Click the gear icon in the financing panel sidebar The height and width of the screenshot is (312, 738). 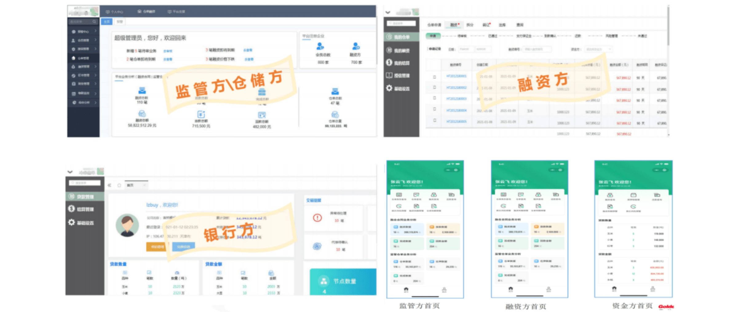tap(389, 88)
